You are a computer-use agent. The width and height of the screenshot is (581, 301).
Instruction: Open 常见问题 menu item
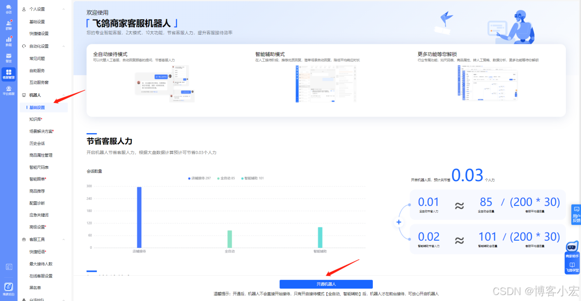[x=37, y=59]
